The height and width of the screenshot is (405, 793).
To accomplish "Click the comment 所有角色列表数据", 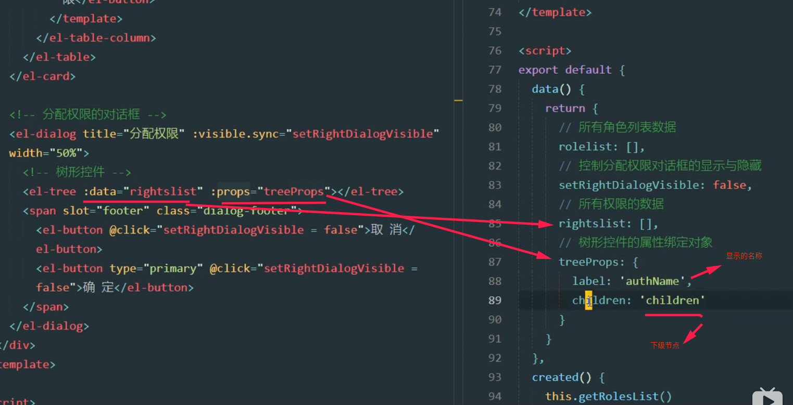I will coord(618,127).
